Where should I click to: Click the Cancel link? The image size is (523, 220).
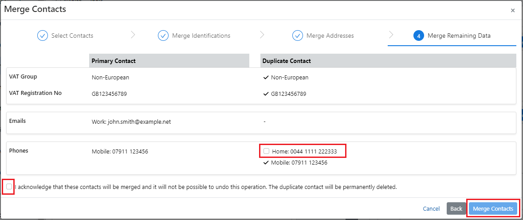pos(431,208)
